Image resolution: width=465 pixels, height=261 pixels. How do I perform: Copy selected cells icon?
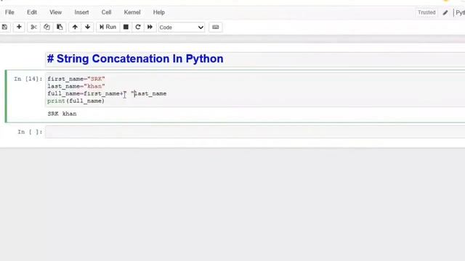[46, 28]
